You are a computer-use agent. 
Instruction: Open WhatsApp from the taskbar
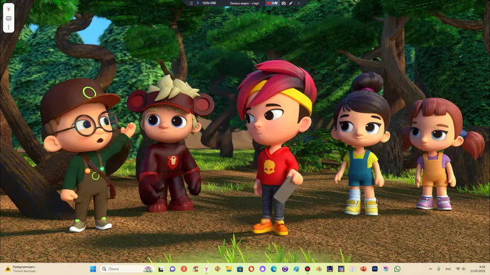397,269
